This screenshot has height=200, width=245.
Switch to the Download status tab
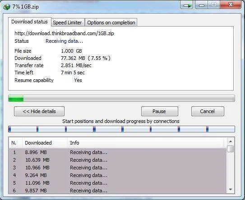click(29, 22)
